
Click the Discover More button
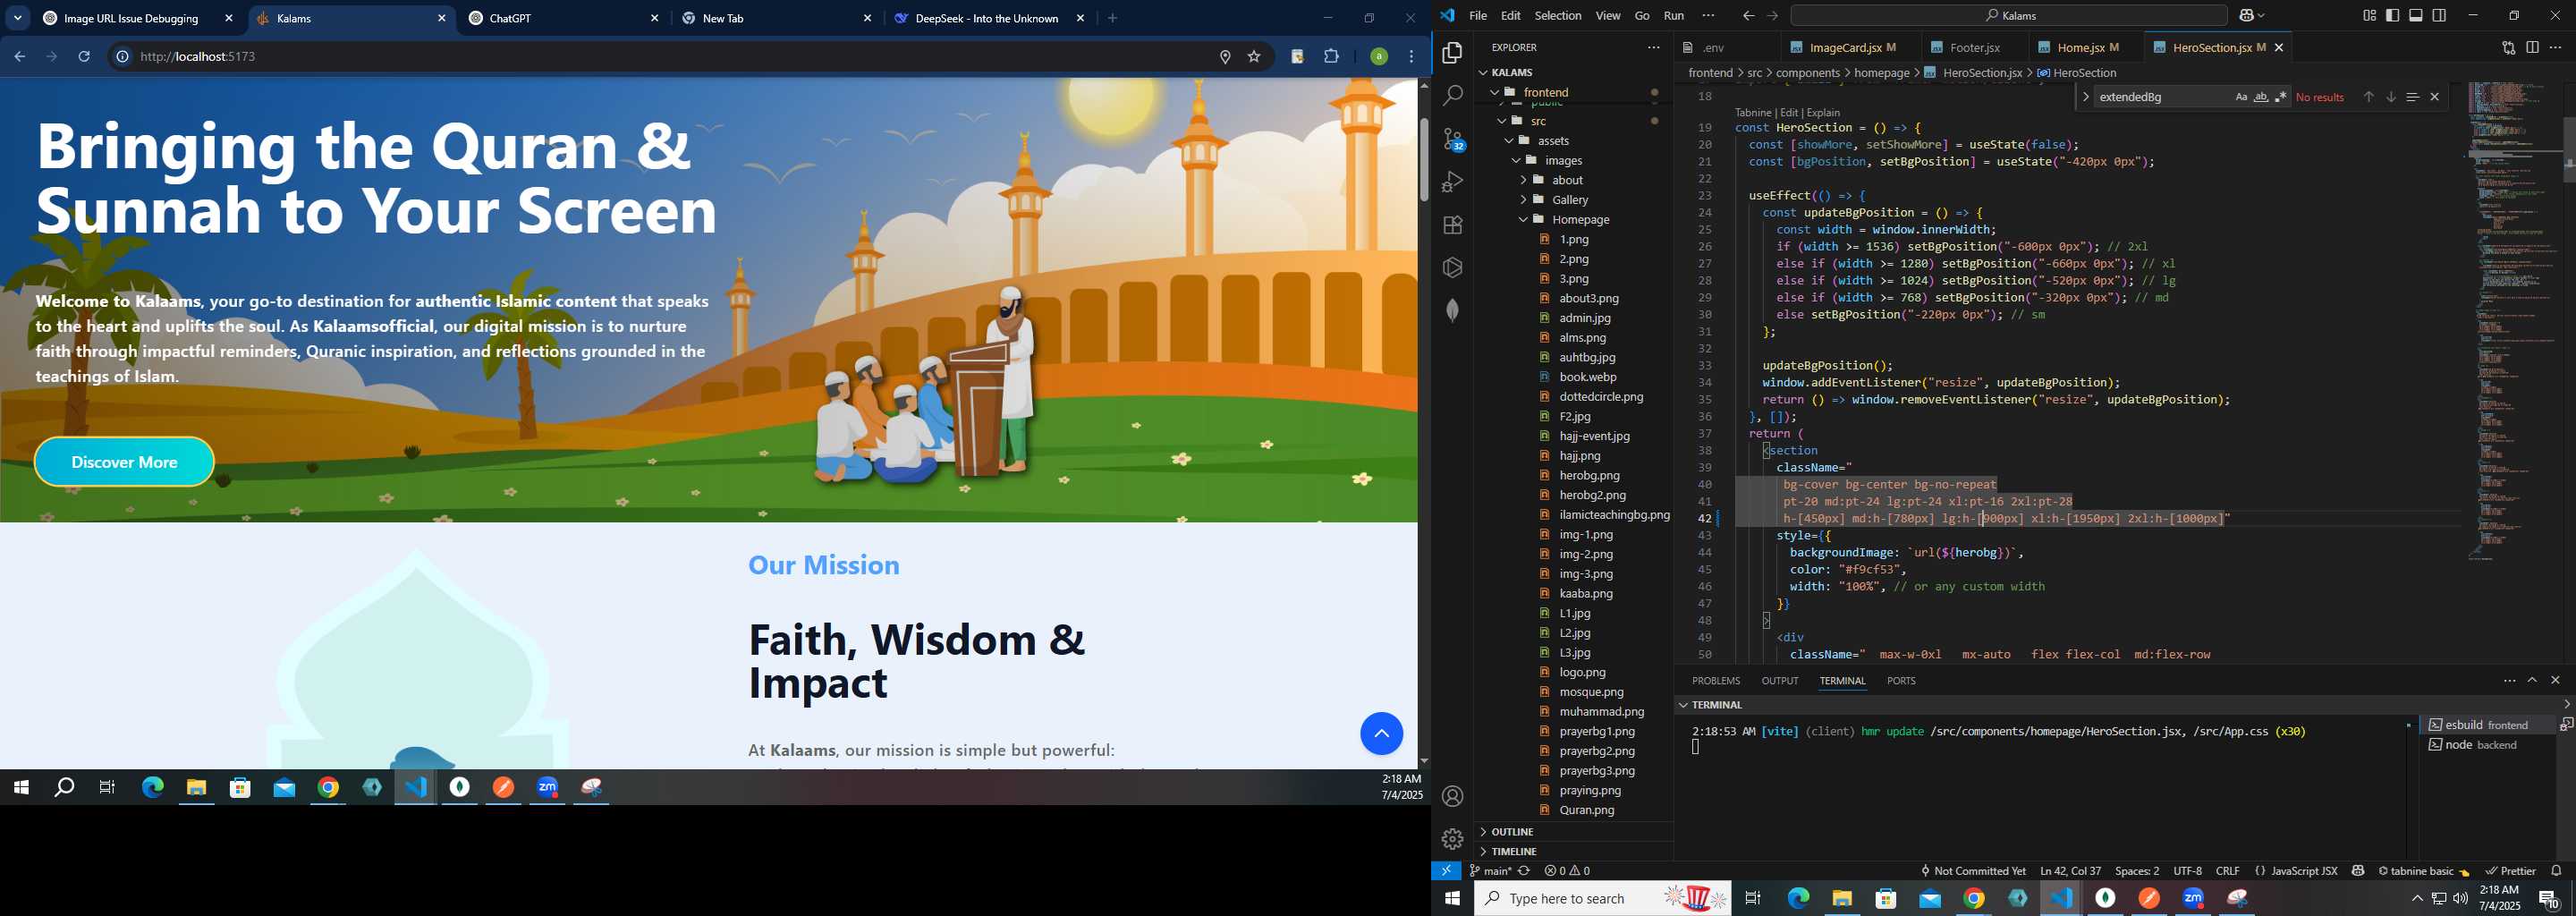[125, 462]
